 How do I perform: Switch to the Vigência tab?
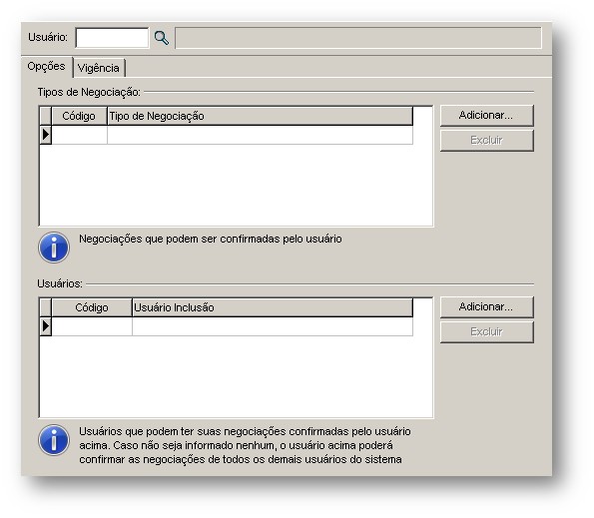(99, 68)
